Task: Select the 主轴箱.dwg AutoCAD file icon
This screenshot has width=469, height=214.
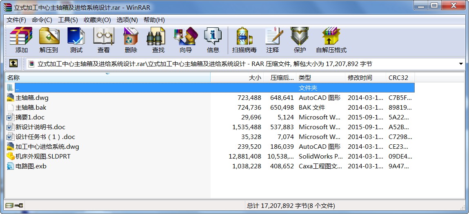Action: (x=11, y=98)
